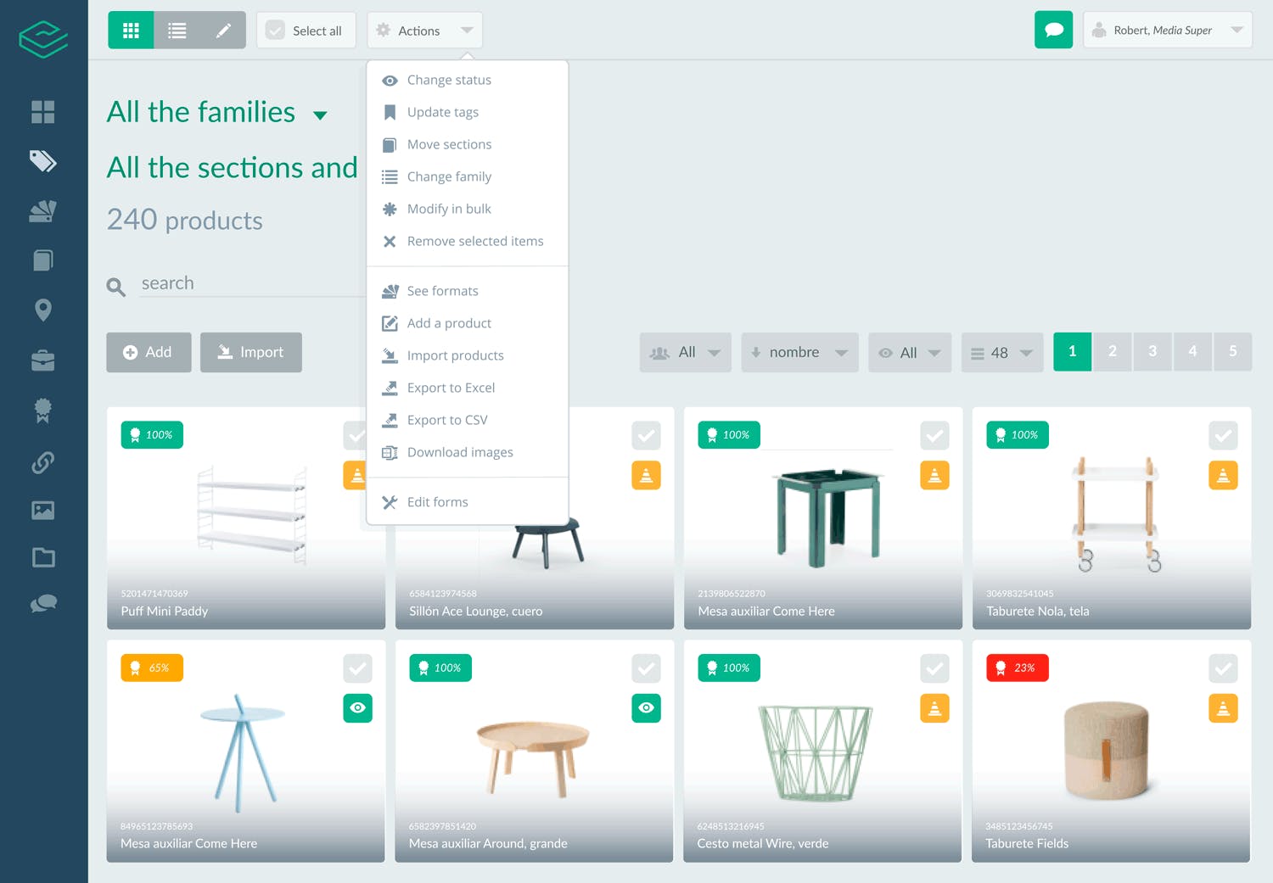Switch to the grid view icon
The width and height of the screenshot is (1273, 883).
coord(131,31)
